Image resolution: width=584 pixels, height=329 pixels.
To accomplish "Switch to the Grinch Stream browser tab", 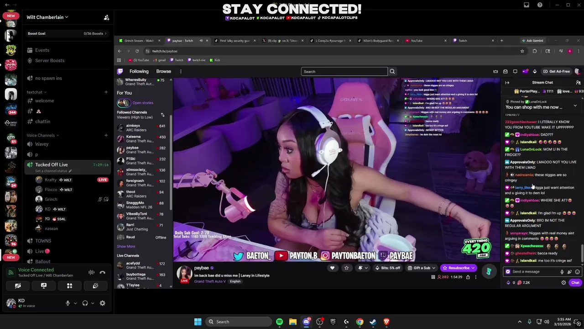I will [140, 41].
